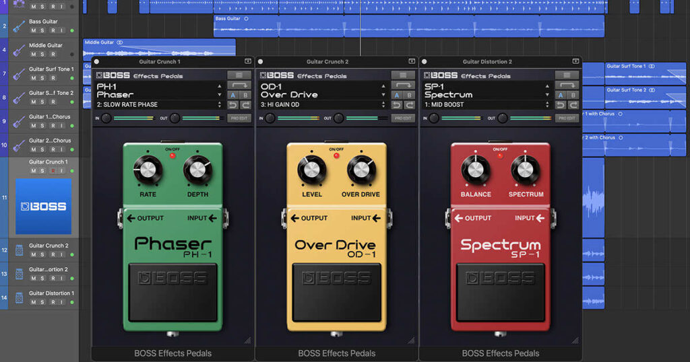The image size is (690, 362).
Task: Mute the Guitar 1...Chorus track
Action: pyautogui.click(x=34, y=126)
